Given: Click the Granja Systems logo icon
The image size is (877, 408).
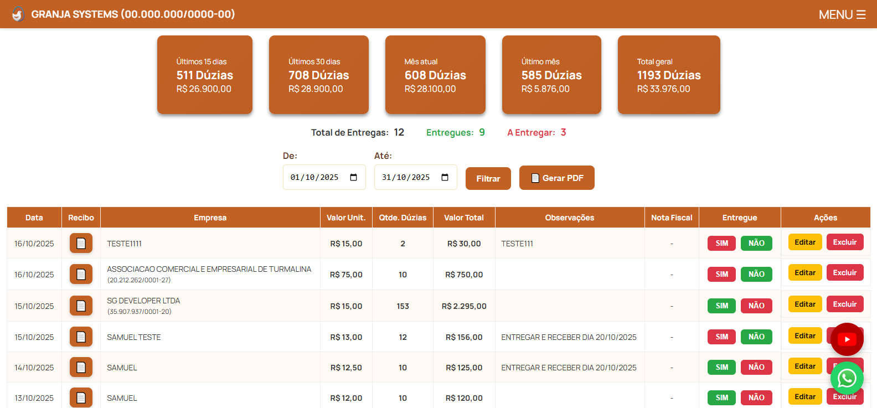Looking at the screenshot, I should pyautogui.click(x=18, y=14).
